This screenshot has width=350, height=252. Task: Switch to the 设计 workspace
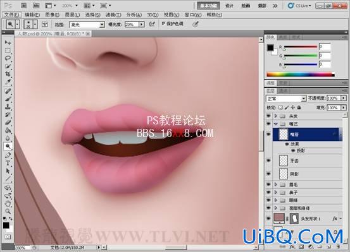[x=229, y=6]
